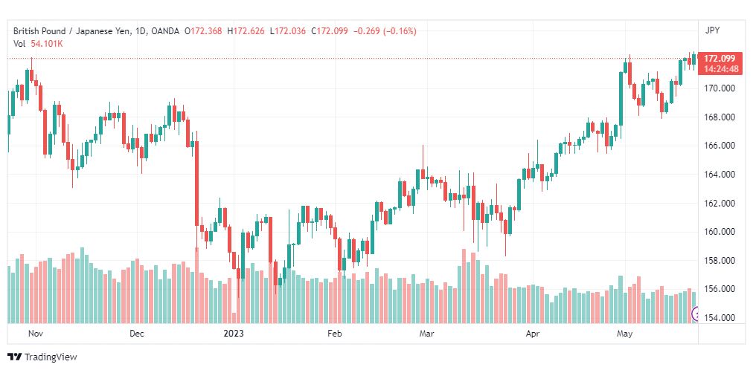Select the British Pound / Japanese Yen title

(68, 31)
